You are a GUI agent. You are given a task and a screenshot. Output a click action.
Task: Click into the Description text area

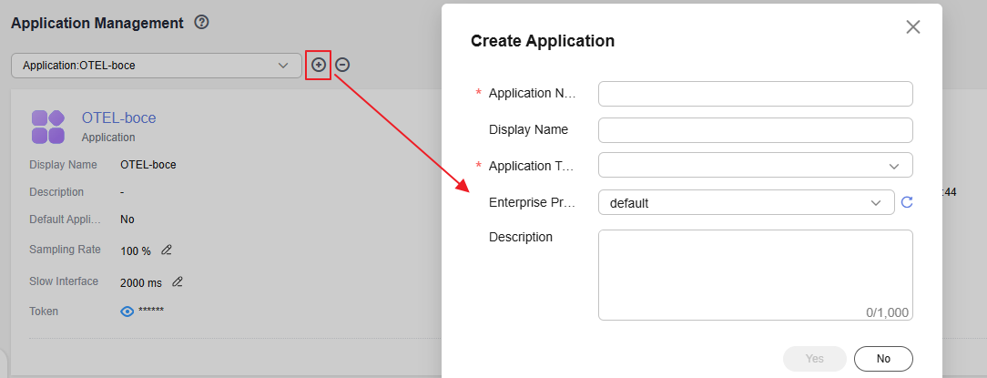coord(756,275)
